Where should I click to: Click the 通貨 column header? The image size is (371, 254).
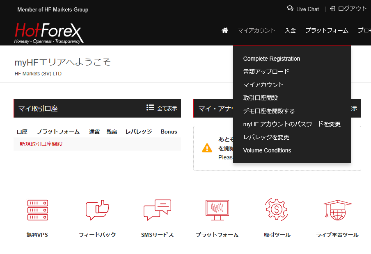pyautogui.click(x=94, y=132)
